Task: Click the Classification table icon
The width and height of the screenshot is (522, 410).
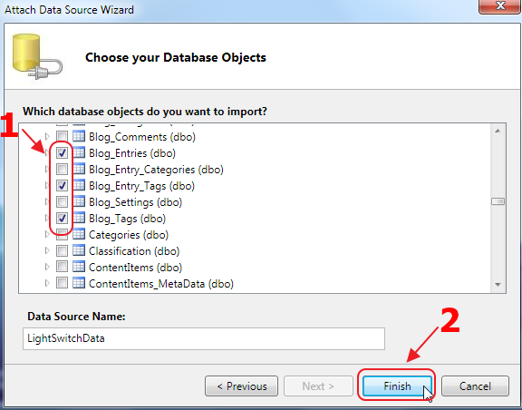Action: (x=79, y=250)
